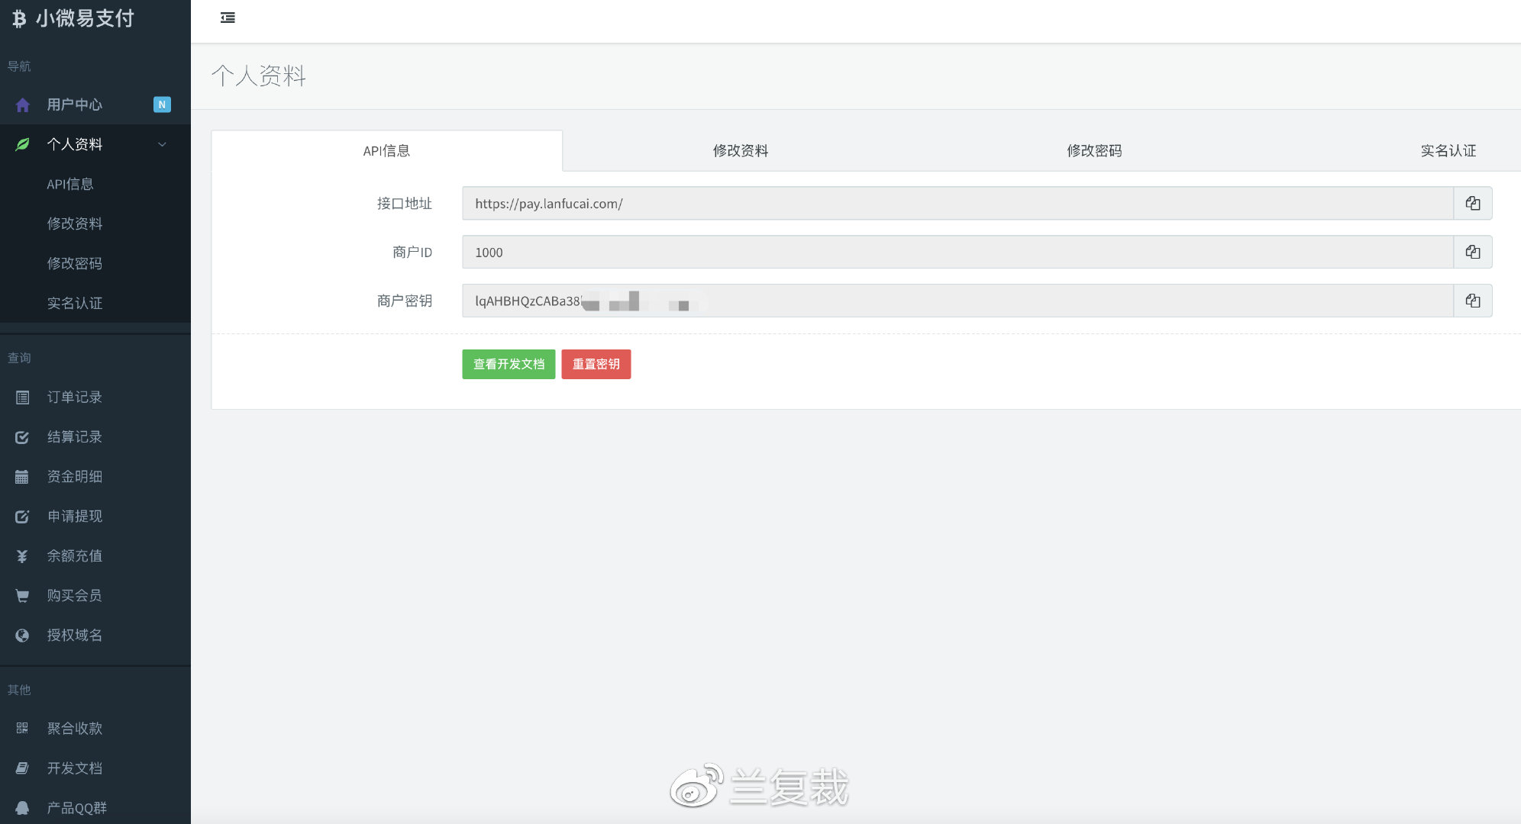Image resolution: width=1521 pixels, height=824 pixels.
Task: Click the 商户密钥 input field
Action: coord(954,301)
